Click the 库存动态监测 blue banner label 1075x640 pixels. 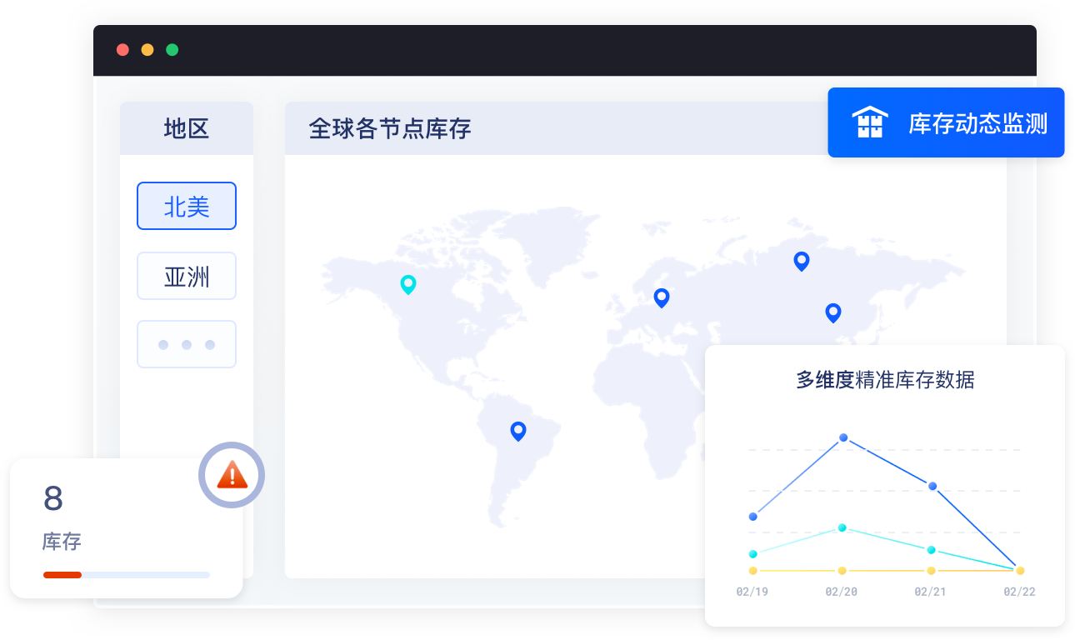977,124
